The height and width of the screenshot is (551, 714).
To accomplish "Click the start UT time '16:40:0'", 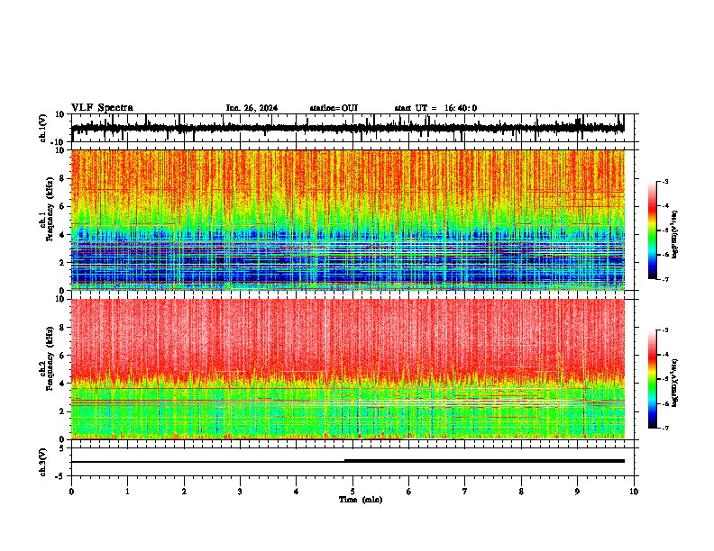I will [x=461, y=108].
